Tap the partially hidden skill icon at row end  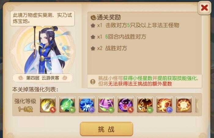tap(198, 105)
